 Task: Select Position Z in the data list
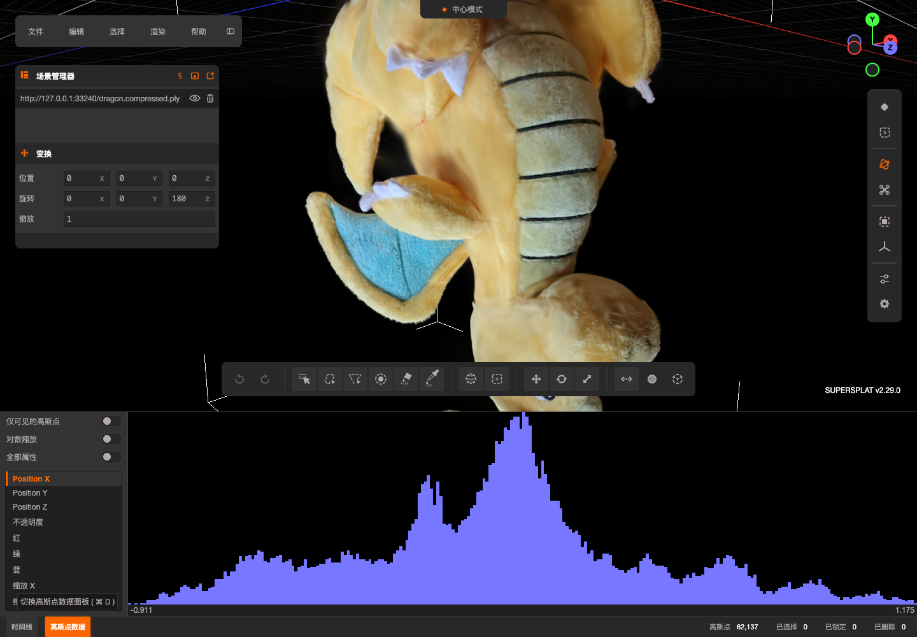pyautogui.click(x=64, y=507)
